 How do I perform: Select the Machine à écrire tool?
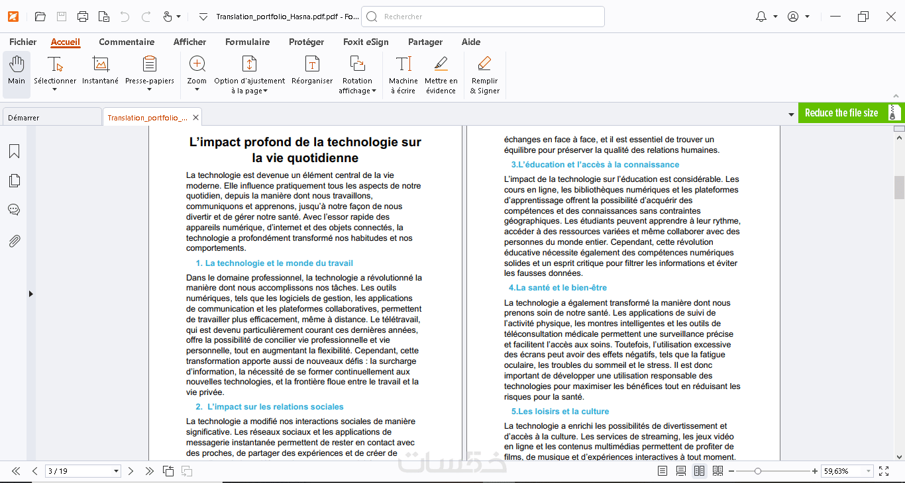(403, 74)
